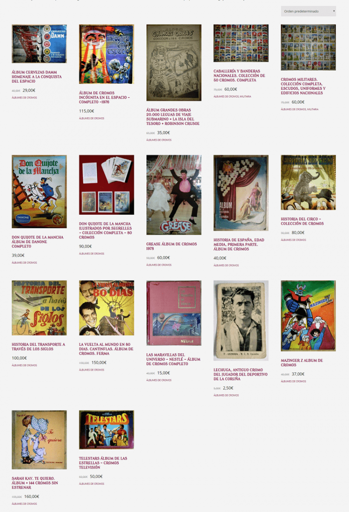The image size is (349, 512).
Task: Open the Mazinger Z album cover image
Action: [x=308, y=316]
